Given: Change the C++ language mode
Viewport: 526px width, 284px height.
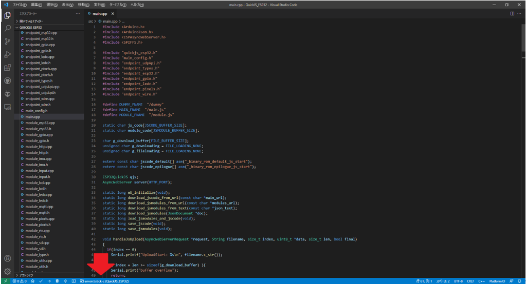Looking at the screenshot, I should (481, 281).
